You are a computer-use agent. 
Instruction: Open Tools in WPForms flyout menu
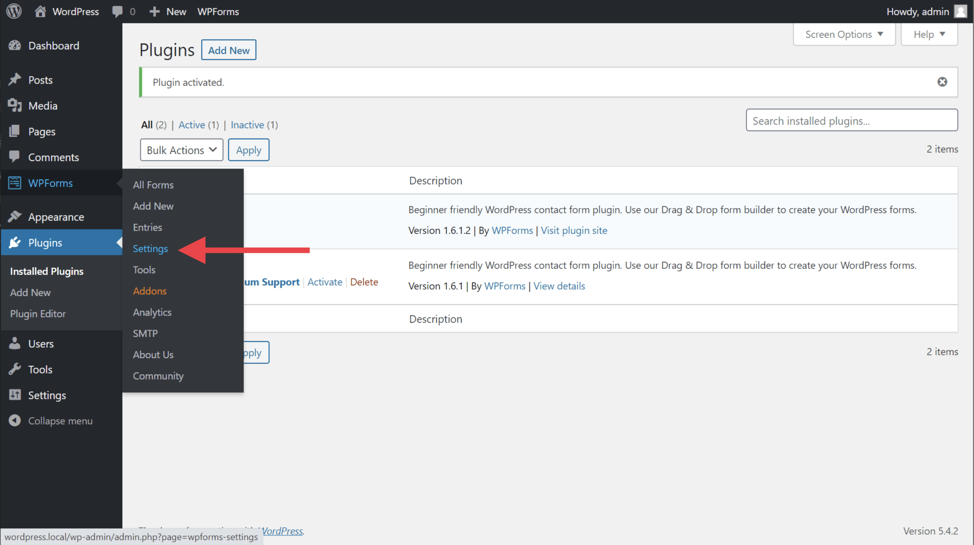(x=144, y=270)
